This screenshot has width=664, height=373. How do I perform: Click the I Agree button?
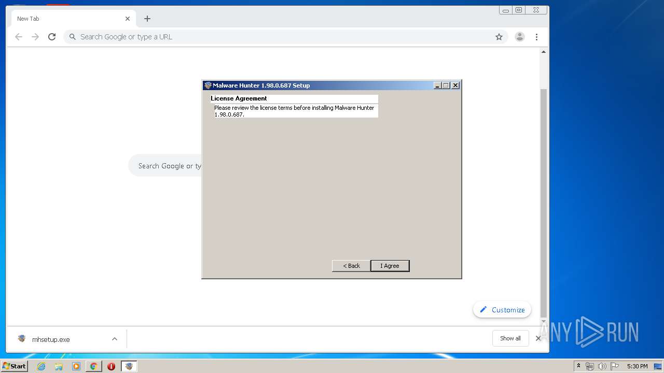(x=390, y=266)
